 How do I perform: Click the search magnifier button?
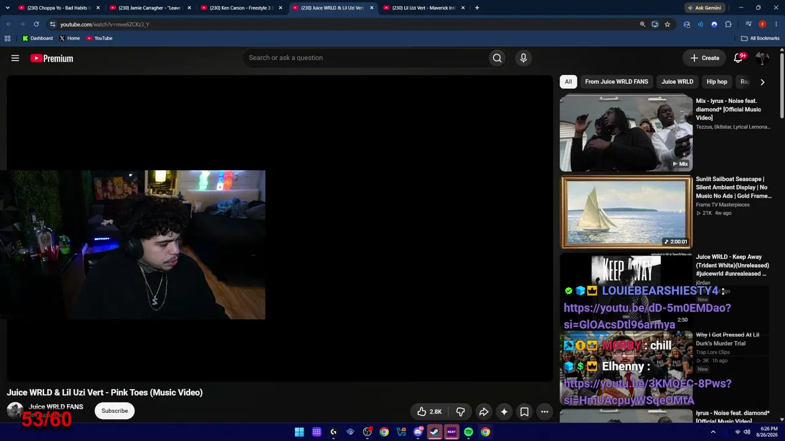tap(497, 58)
